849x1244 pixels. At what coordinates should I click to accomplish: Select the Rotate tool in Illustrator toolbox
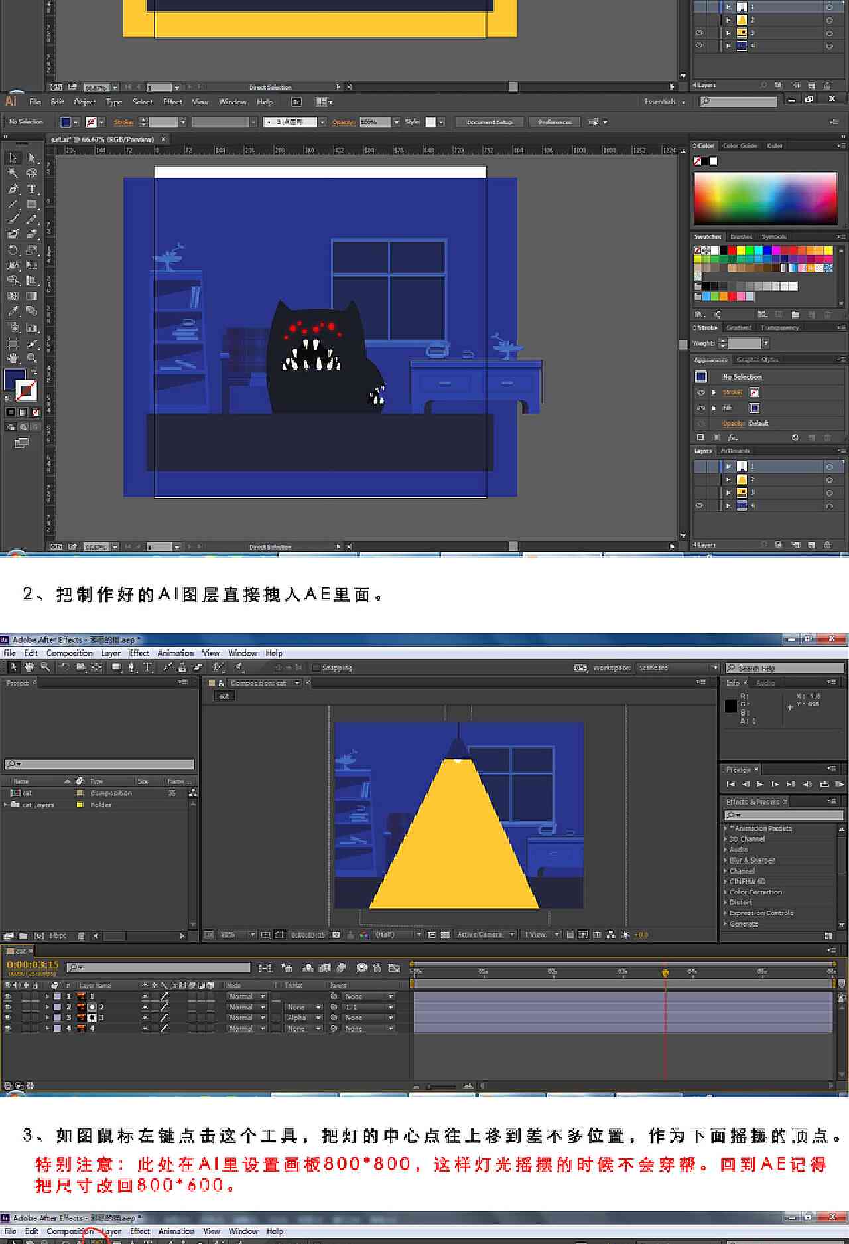pyautogui.click(x=13, y=250)
